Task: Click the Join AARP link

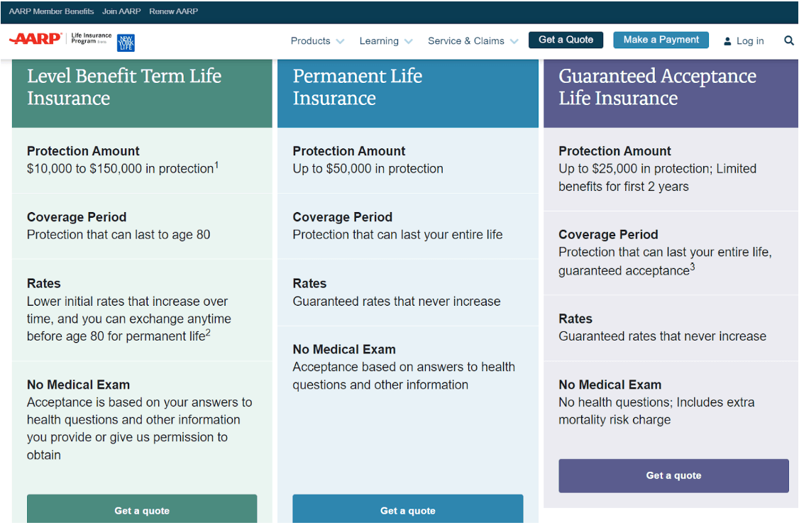Action: click(121, 11)
